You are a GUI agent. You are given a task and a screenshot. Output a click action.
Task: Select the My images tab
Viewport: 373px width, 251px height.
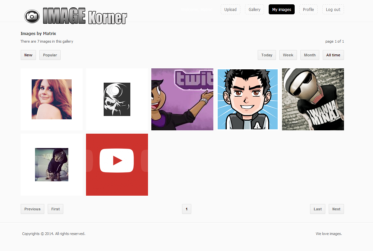coord(281,10)
